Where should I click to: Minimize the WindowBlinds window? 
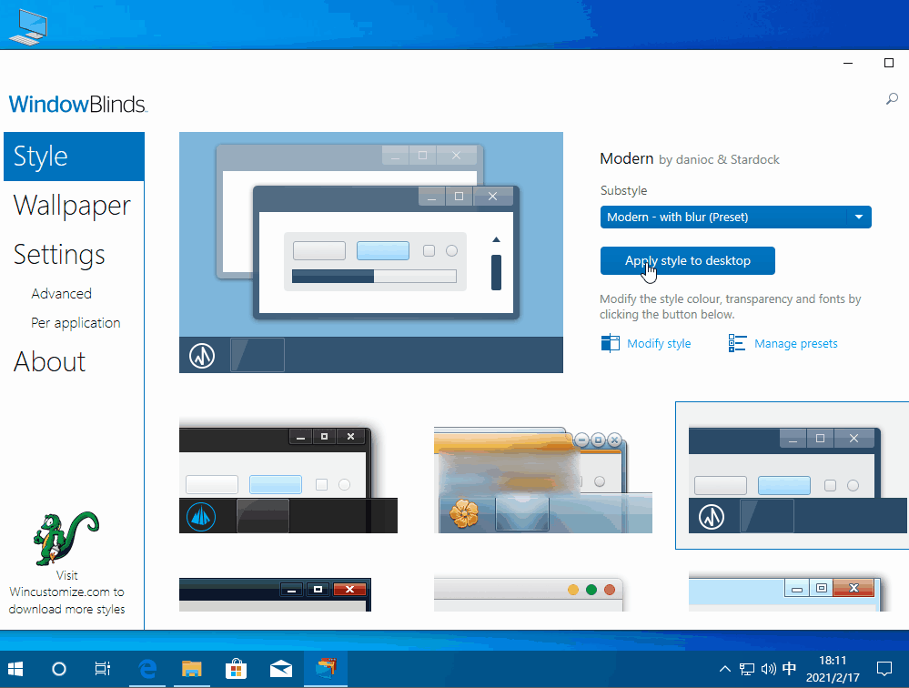848,63
